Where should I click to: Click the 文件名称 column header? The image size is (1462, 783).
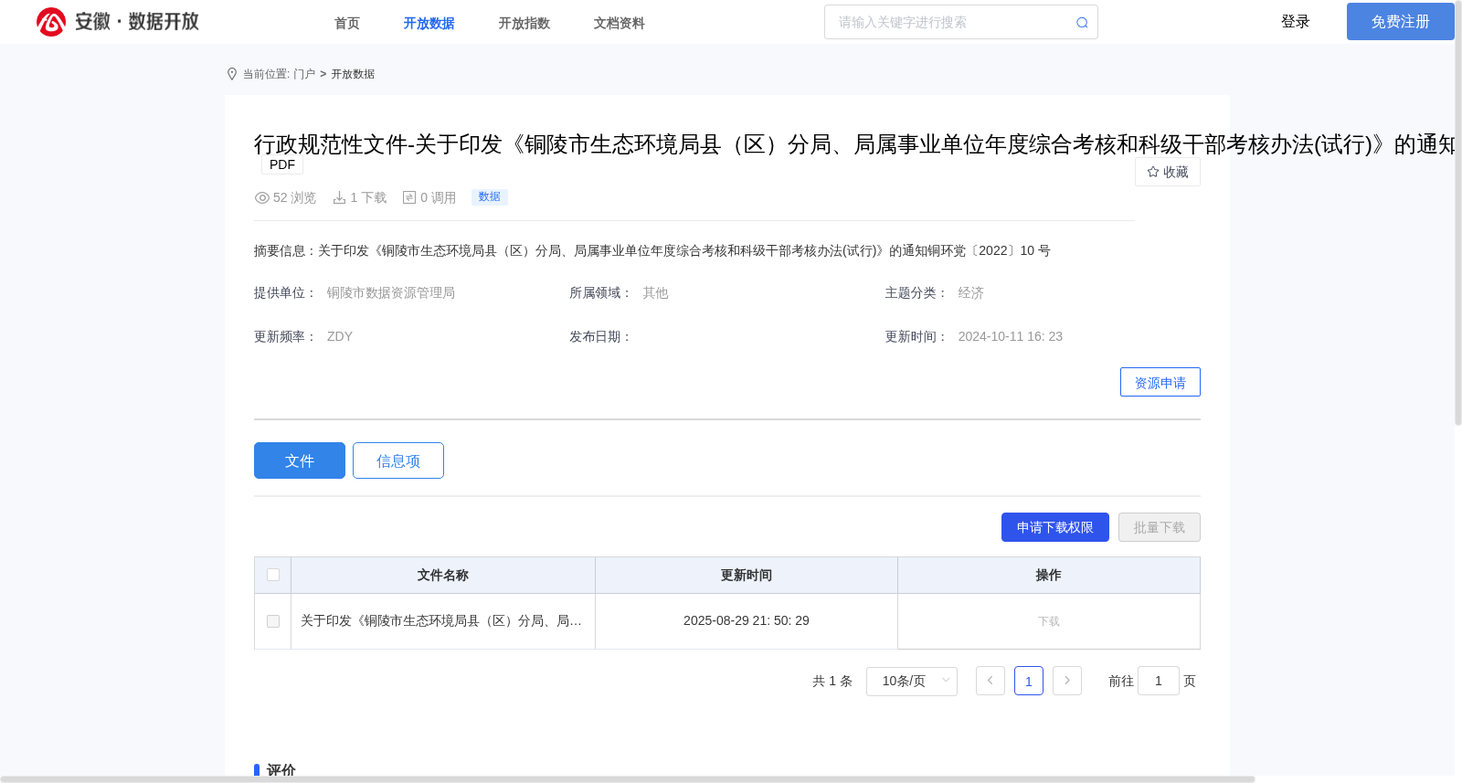[x=443, y=575]
